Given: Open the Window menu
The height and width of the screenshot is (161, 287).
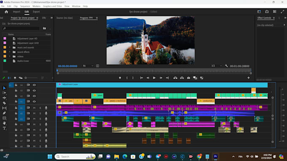Looking at the screenshot, I should point(76,6).
